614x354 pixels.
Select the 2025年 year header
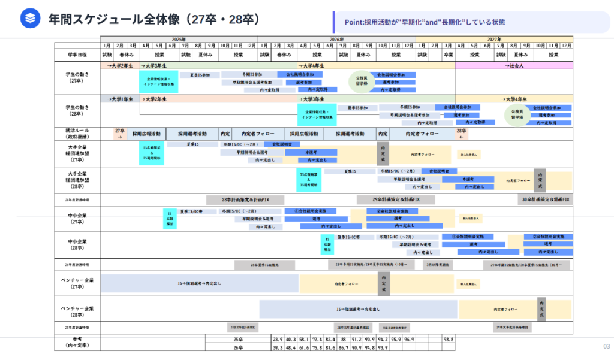coord(179,39)
